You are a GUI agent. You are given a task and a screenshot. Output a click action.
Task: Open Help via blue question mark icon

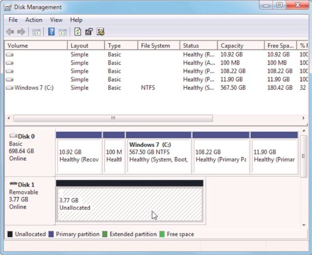coord(51,32)
